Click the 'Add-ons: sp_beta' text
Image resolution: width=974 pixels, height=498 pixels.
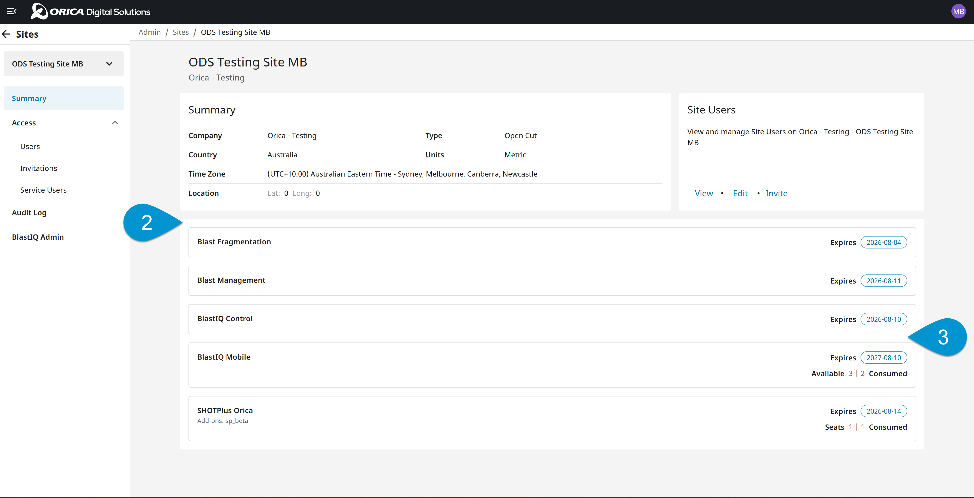pos(222,421)
